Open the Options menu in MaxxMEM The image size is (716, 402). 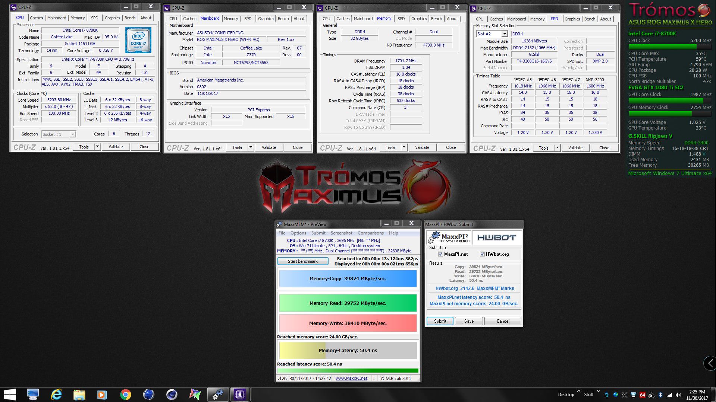click(298, 233)
